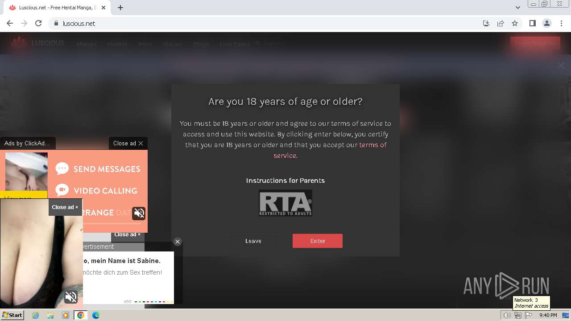Close the ClickAd ad with Close ad X
Viewport: 571px width, 321px height.
coord(128,143)
